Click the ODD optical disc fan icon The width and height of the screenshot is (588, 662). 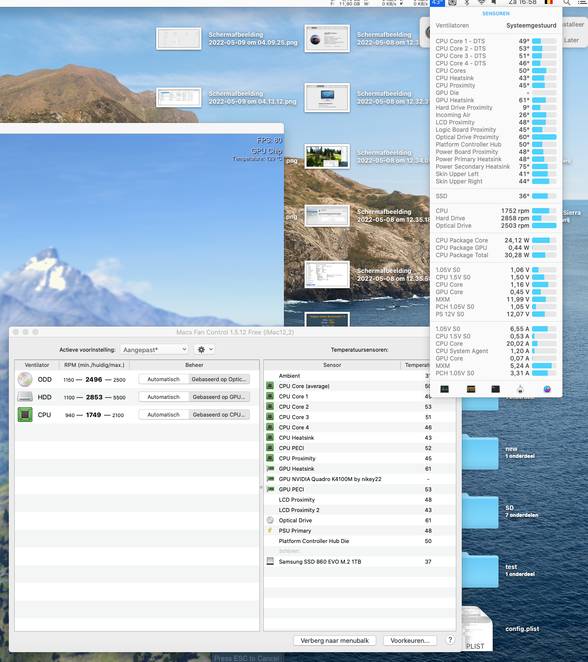(25, 379)
